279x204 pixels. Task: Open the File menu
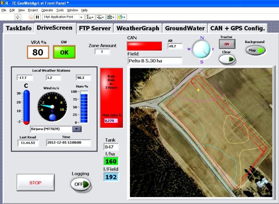point(4,10)
